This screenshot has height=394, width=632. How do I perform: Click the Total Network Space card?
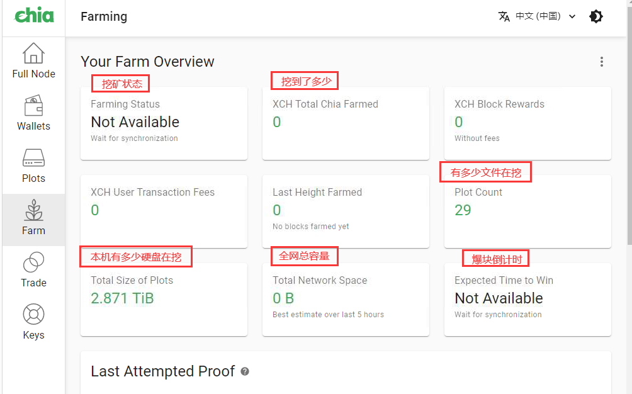346,300
